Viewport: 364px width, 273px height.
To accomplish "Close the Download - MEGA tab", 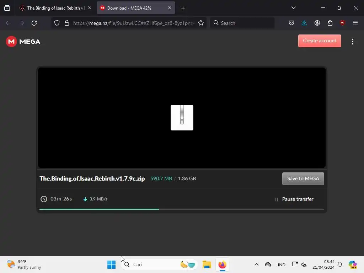I will click(x=170, y=8).
